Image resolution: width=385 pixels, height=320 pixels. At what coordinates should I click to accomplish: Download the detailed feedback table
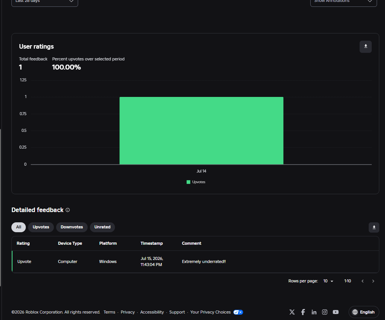tap(374, 227)
